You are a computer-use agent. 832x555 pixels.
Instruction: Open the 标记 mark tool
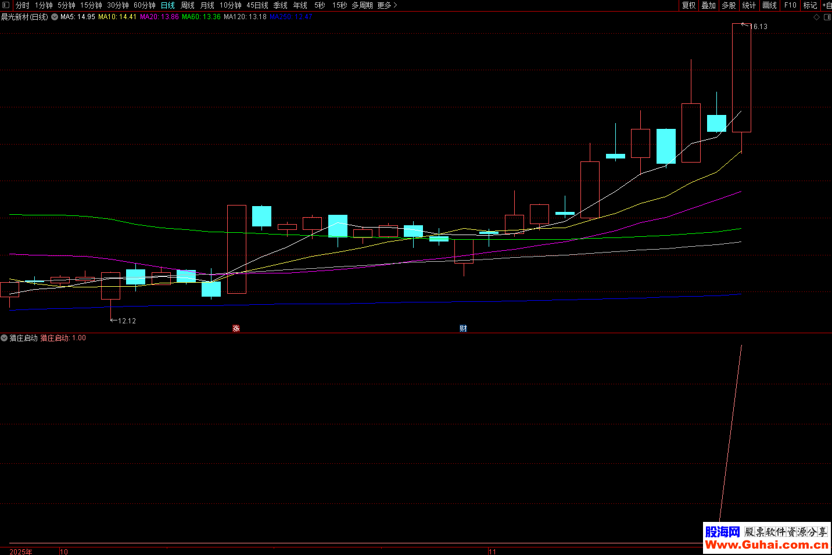(809, 5)
